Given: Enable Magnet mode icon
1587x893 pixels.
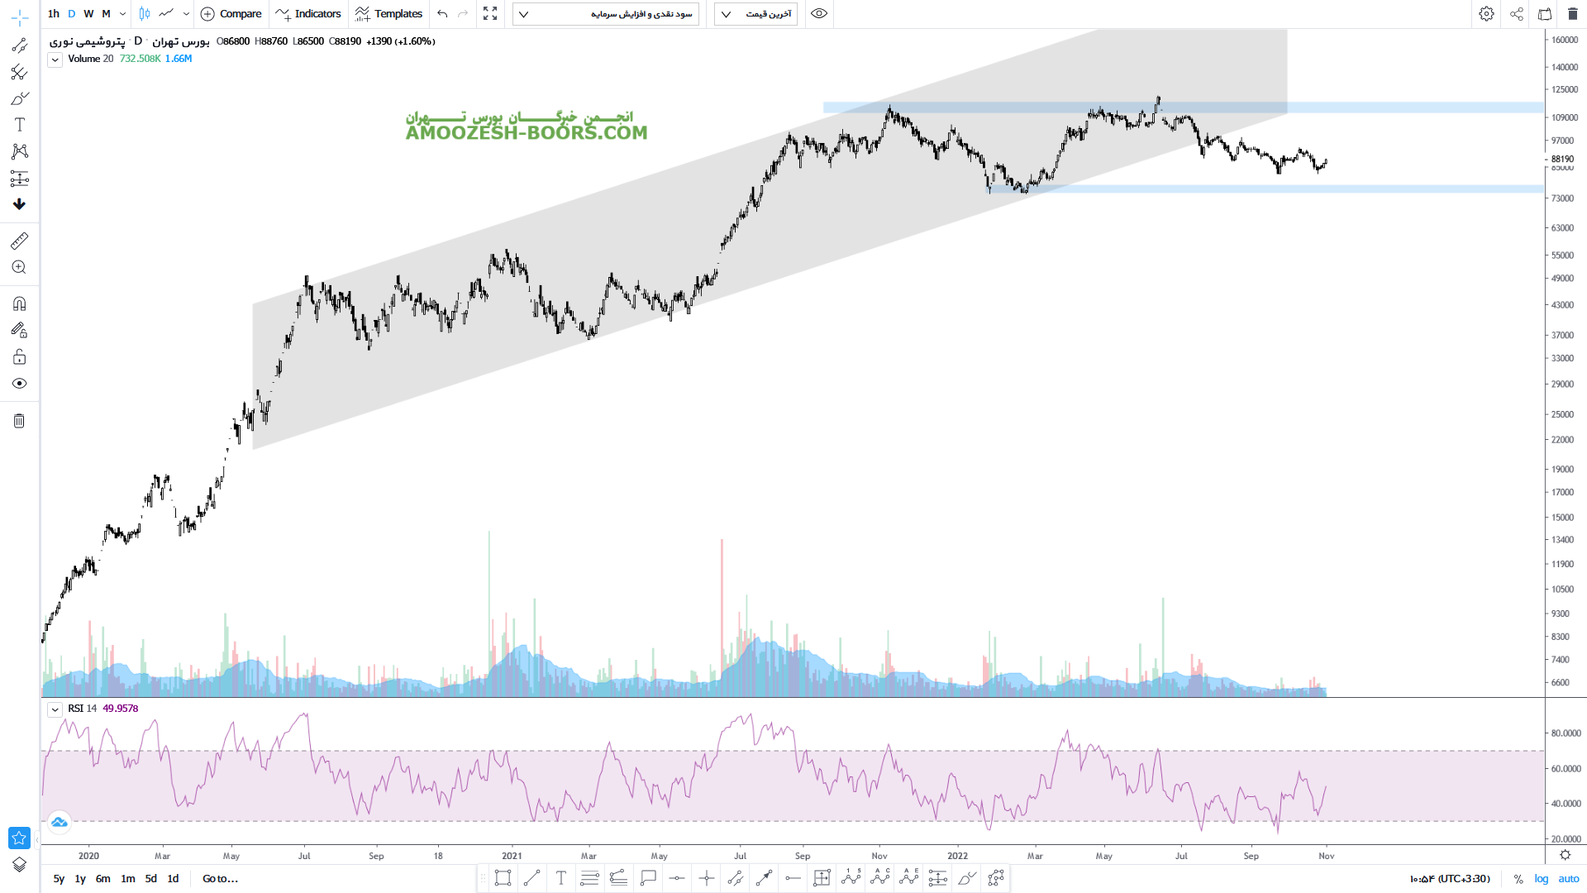Looking at the screenshot, I should pos(20,303).
